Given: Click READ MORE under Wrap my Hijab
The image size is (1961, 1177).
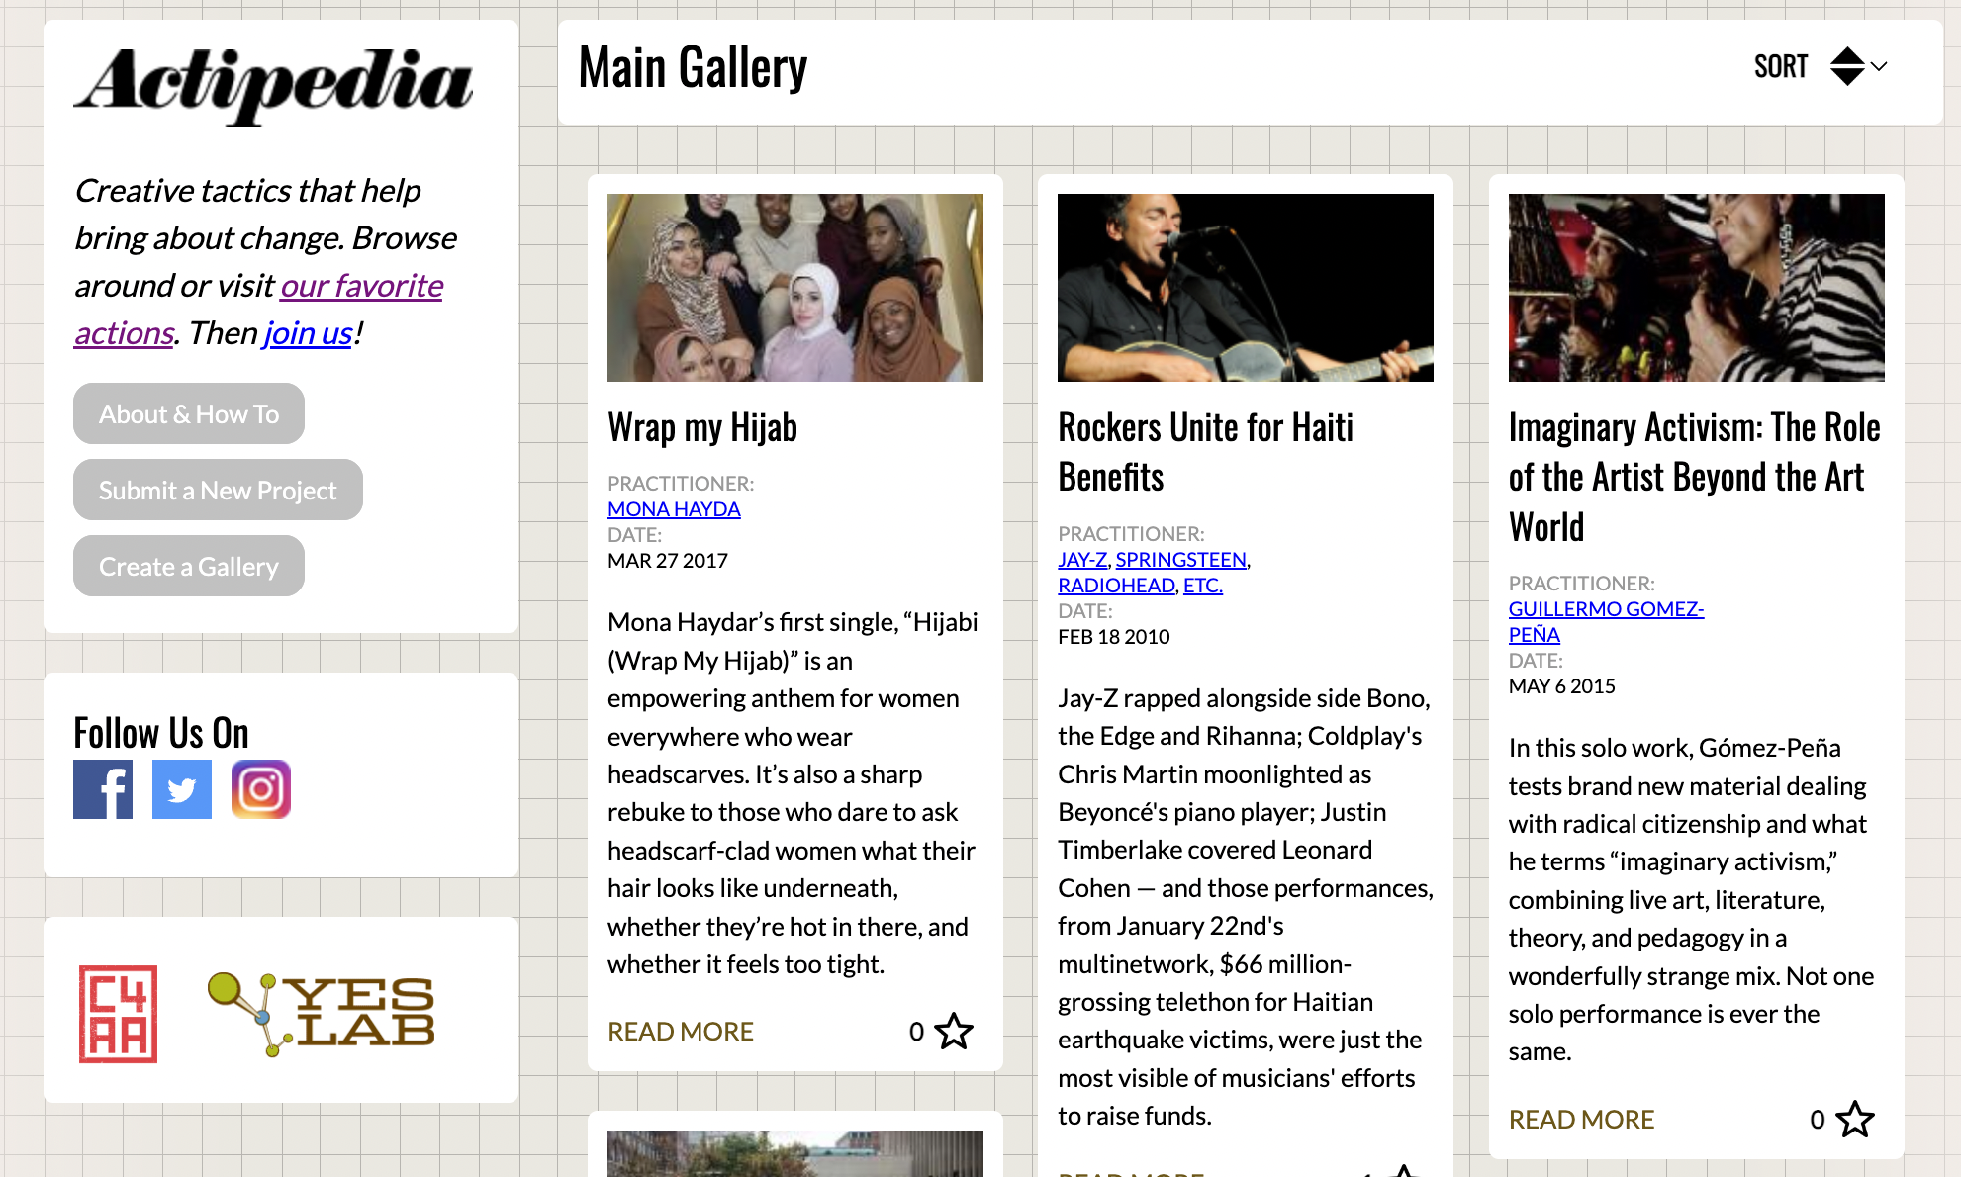Looking at the screenshot, I should (x=681, y=1032).
